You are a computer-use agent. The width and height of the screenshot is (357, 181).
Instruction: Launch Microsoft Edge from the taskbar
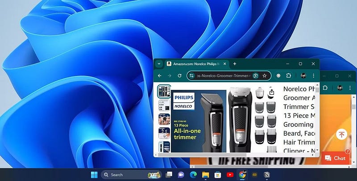pos(193,175)
